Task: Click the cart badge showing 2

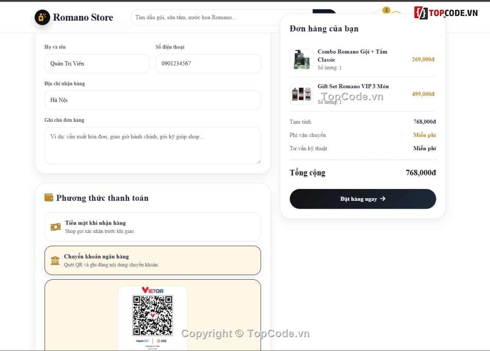Action: (386, 10)
